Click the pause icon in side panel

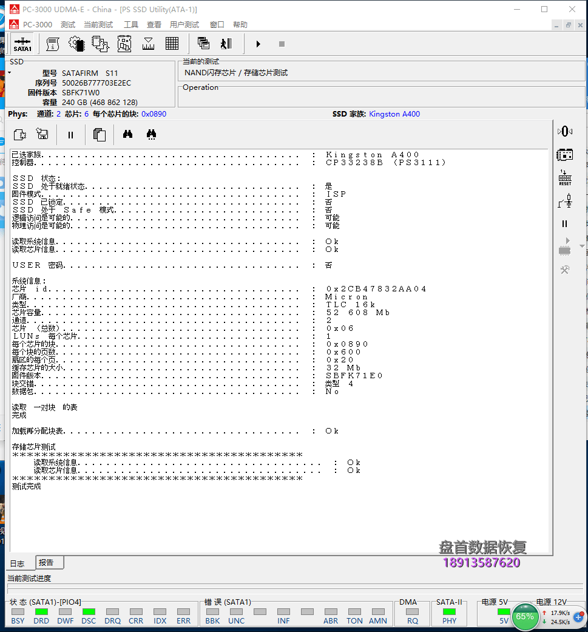click(565, 223)
